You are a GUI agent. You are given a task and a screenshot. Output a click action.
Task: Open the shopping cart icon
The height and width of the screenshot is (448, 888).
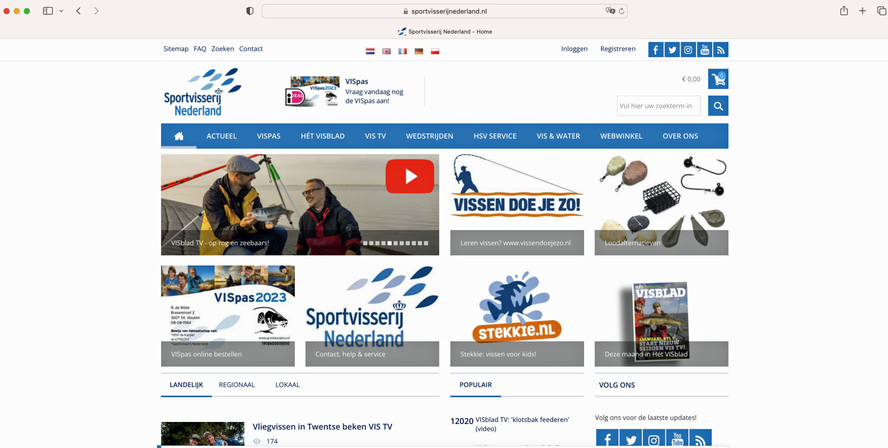coord(718,79)
